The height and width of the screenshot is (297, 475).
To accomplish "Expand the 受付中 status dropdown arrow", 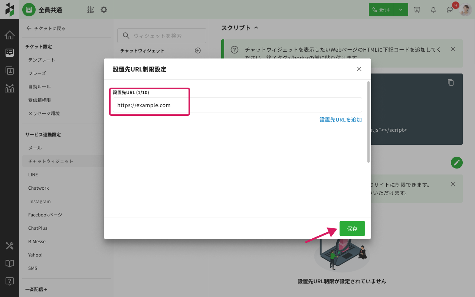I will pyautogui.click(x=401, y=10).
